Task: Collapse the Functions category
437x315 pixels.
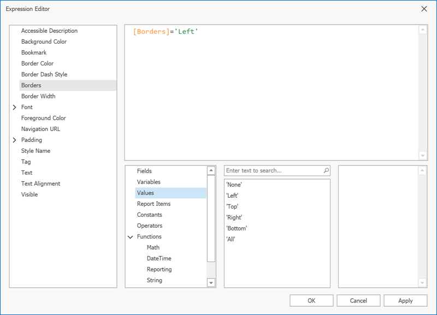Action: pos(131,237)
